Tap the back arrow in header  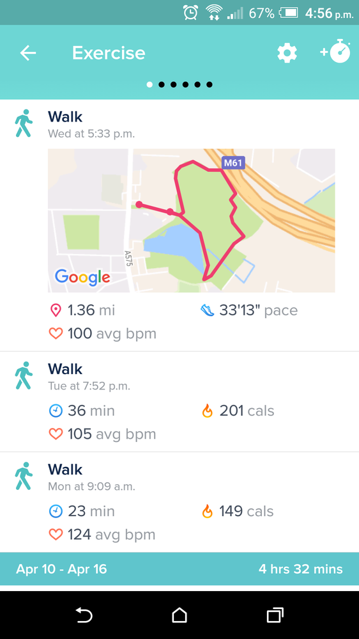click(28, 53)
